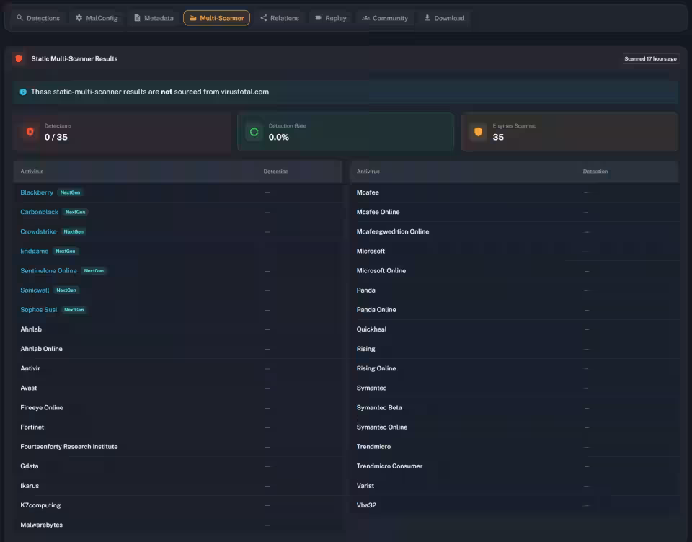Open the MalConfig tab
The width and height of the screenshot is (692, 542).
[97, 18]
